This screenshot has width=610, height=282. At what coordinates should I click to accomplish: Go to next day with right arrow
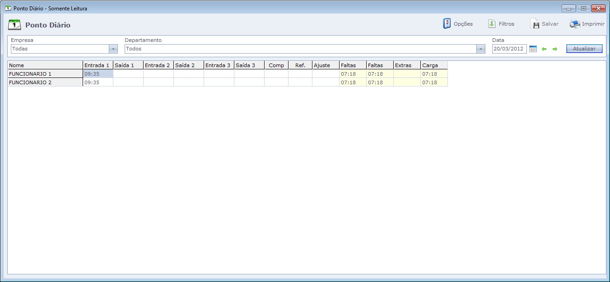point(555,49)
